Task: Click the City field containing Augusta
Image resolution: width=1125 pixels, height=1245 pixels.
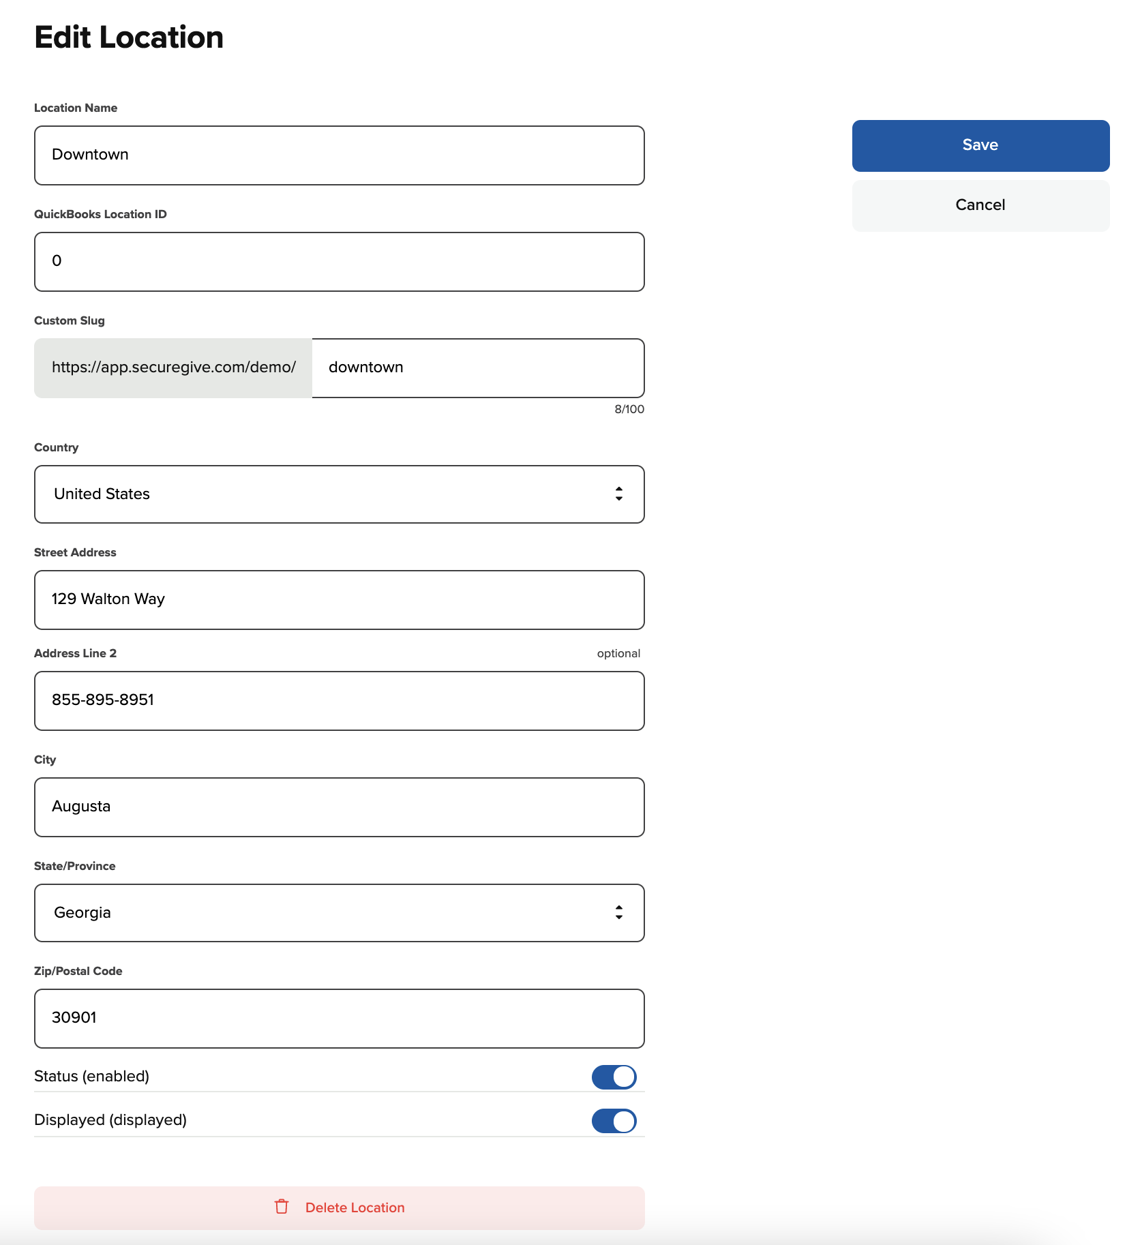Action: (339, 807)
